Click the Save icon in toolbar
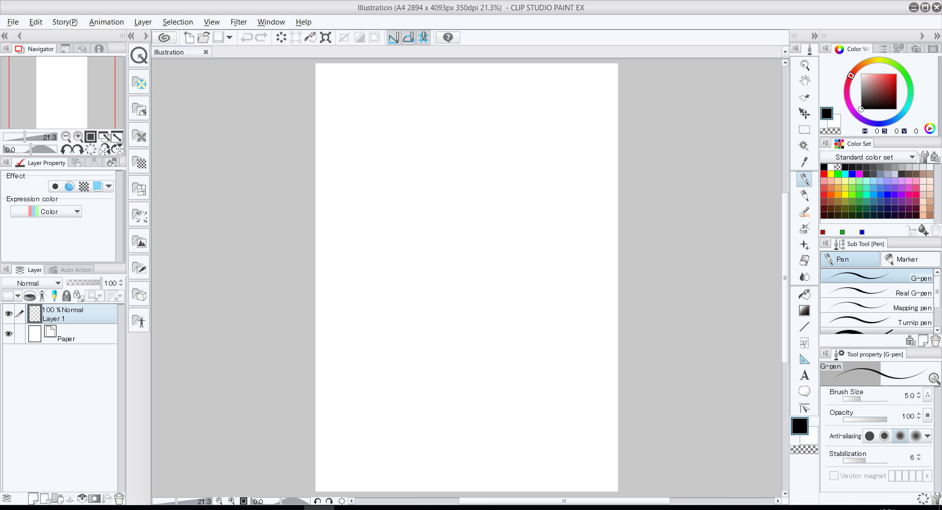Image resolution: width=942 pixels, height=510 pixels. point(218,37)
